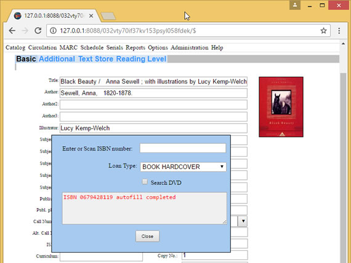Switch to the Reading Level tab
This screenshot has width=351, height=263.
(141, 59)
